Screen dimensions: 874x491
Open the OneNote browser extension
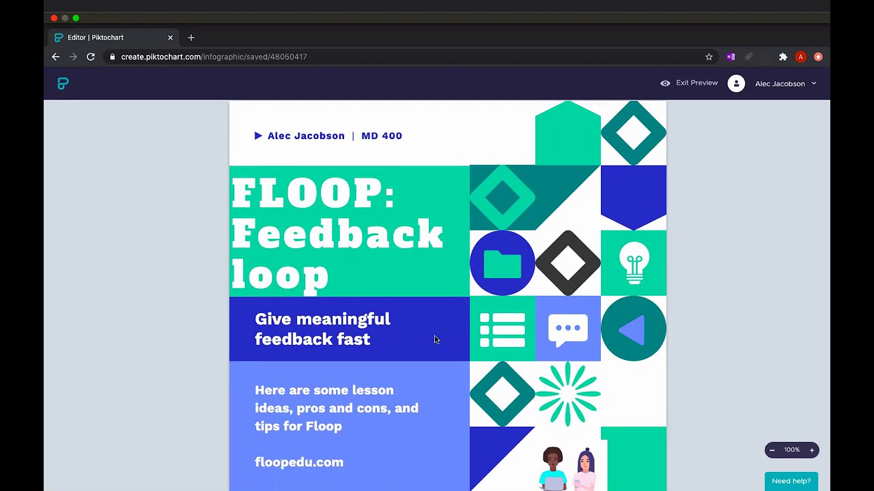pyautogui.click(x=731, y=57)
